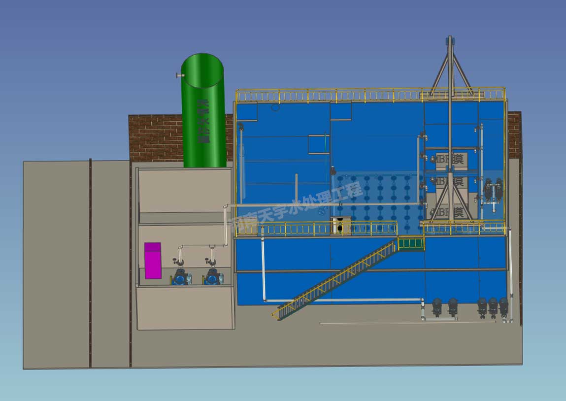
Task: Click the dark vertical seam on left slab
Action: pos(90,264)
